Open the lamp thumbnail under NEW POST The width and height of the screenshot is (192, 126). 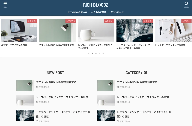pos(25,85)
